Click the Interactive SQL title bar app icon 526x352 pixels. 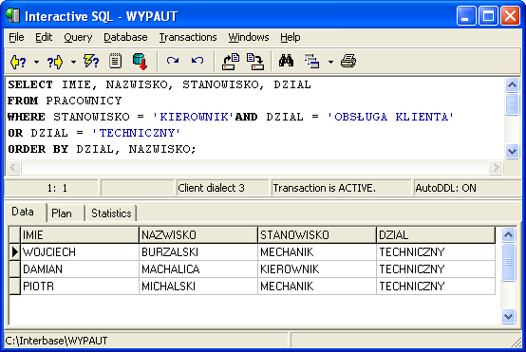click(12, 15)
